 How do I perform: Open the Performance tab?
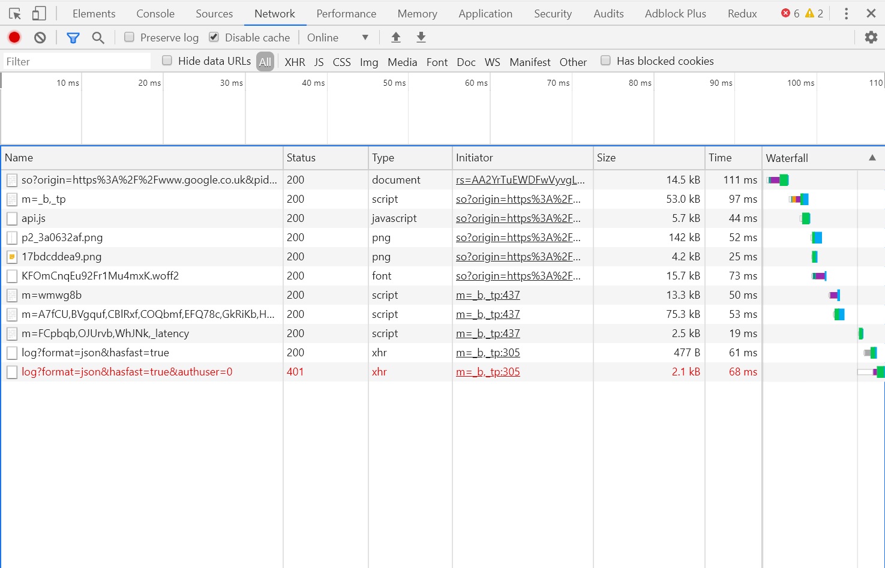click(x=346, y=14)
